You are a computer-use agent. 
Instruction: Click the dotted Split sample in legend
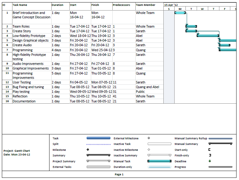coord(98,144)
